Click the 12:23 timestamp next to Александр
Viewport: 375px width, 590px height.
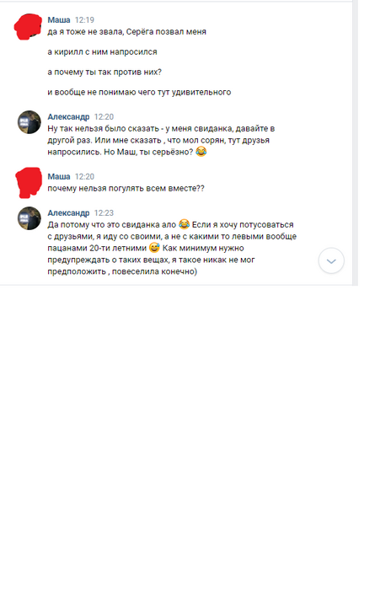[x=104, y=213]
